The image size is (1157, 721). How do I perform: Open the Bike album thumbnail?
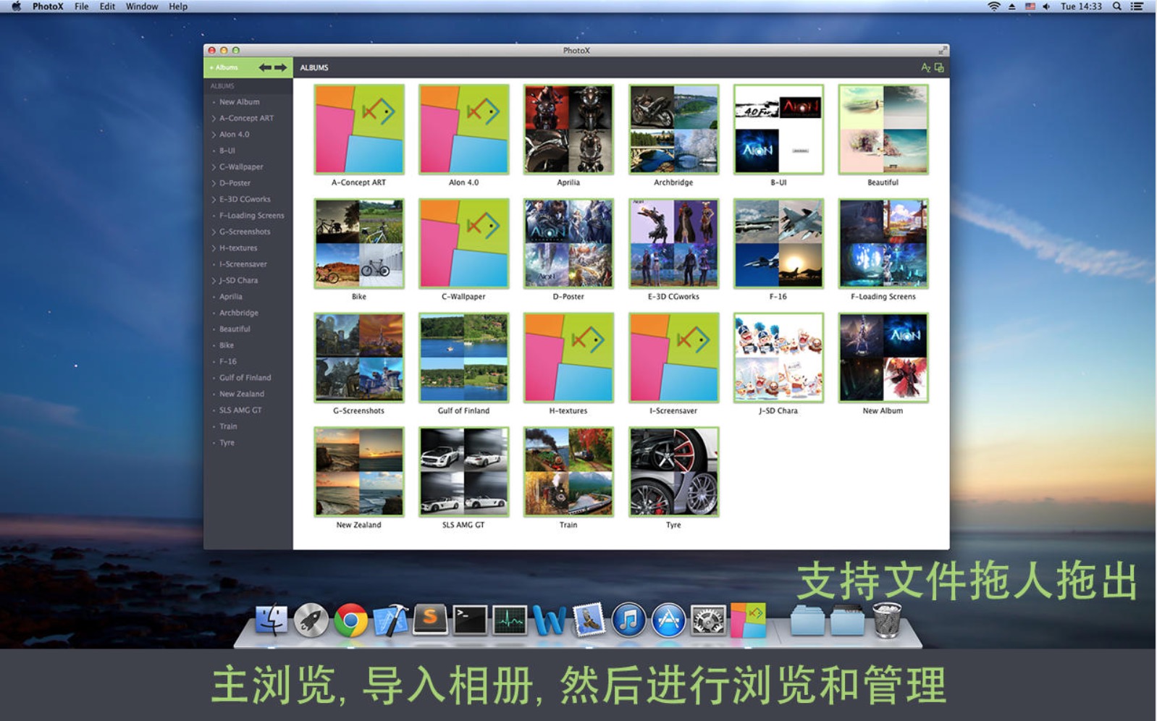tap(359, 244)
